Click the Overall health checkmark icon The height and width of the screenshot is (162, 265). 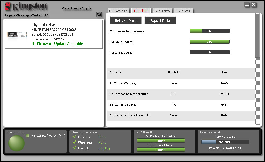[75, 148]
